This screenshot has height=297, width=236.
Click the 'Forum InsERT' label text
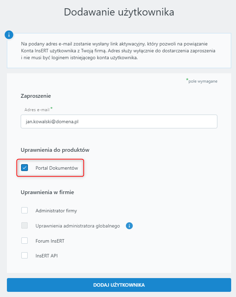[x=50, y=241]
